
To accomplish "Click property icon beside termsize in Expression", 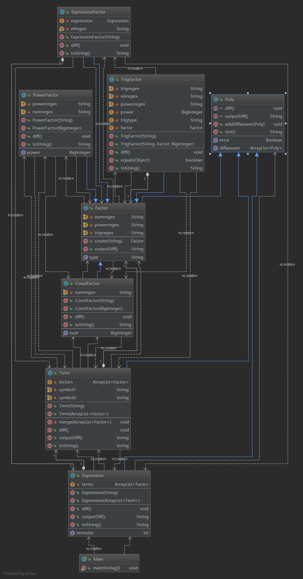I will tap(72, 533).
